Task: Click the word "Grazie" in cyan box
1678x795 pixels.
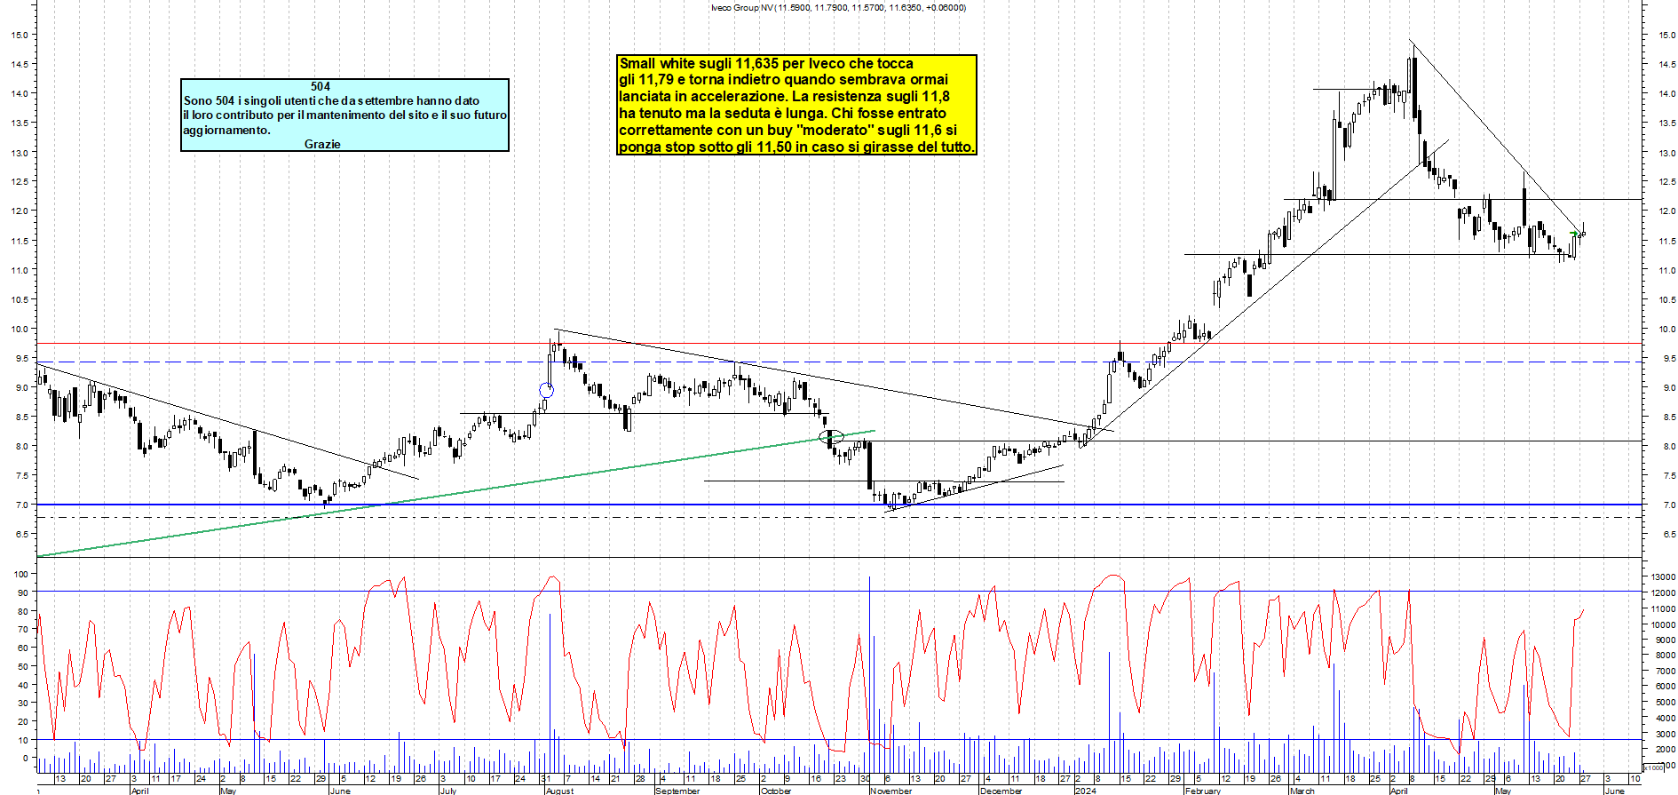Action: tap(322, 144)
